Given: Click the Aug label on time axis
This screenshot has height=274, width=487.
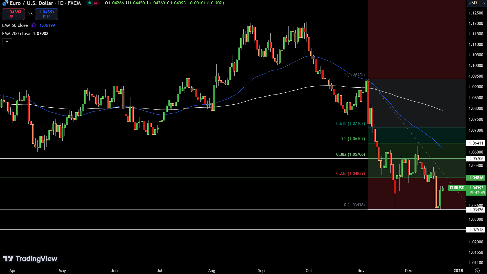Looking at the screenshot, I should [x=212, y=271].
